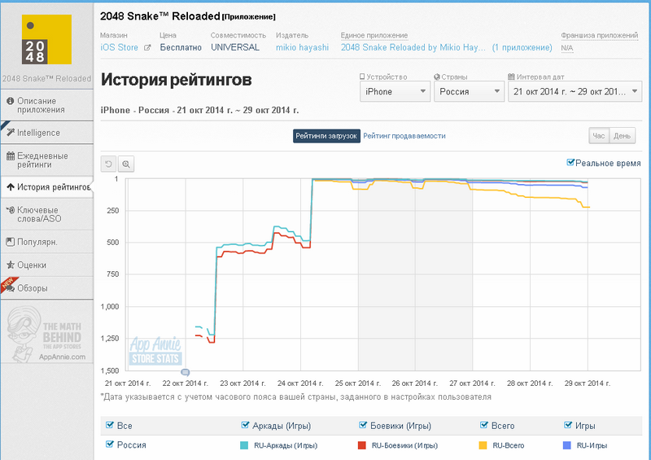
Task: Click the 2048 app icon thumbnail
Action: tap(46, 39)
